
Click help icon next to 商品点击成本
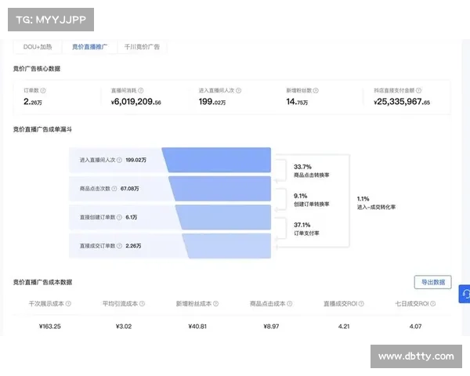click(290, 304)
